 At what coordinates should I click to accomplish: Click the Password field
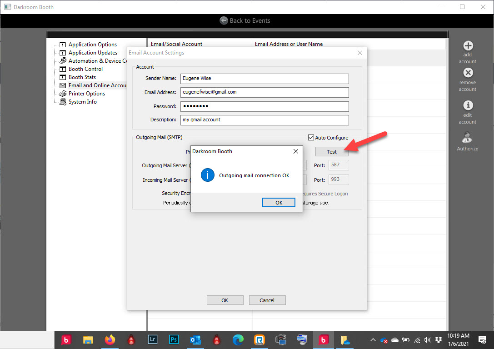point(264,106)
